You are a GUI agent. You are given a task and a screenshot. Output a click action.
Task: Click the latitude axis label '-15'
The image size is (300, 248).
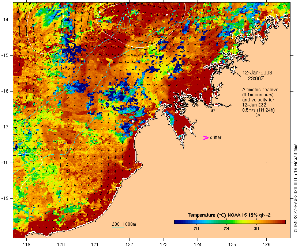(5, 55)
